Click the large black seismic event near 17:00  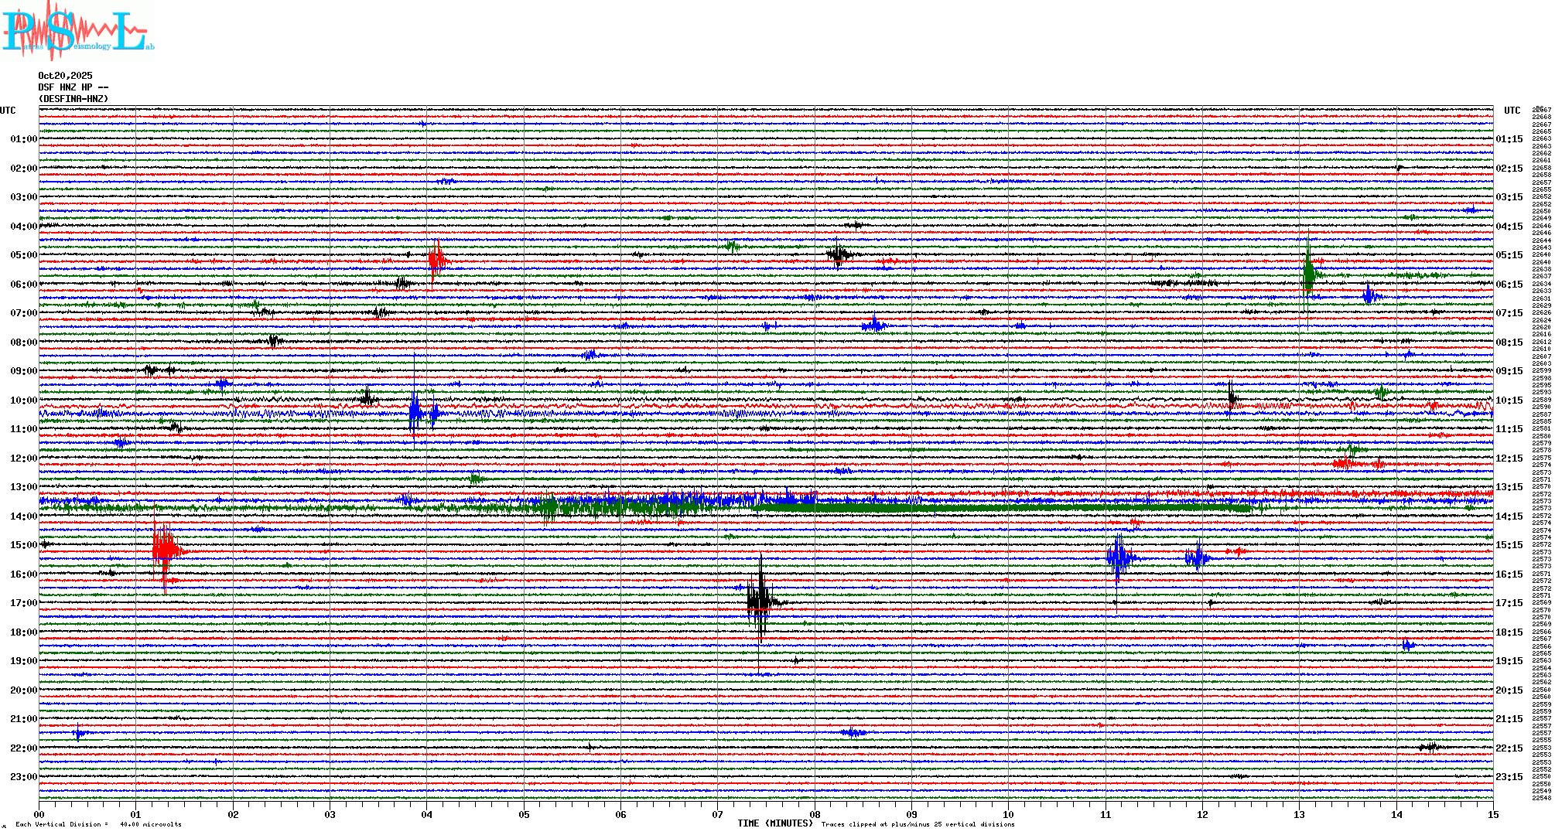click(x=760, y=601)
